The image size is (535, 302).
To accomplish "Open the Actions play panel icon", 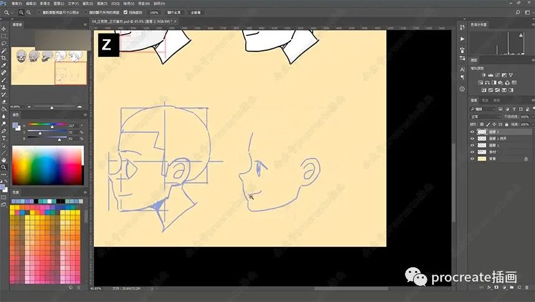I will pos(462,39).
